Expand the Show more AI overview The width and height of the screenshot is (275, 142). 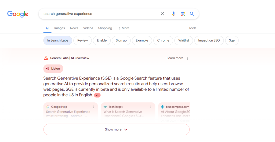(x=116, y=129)
